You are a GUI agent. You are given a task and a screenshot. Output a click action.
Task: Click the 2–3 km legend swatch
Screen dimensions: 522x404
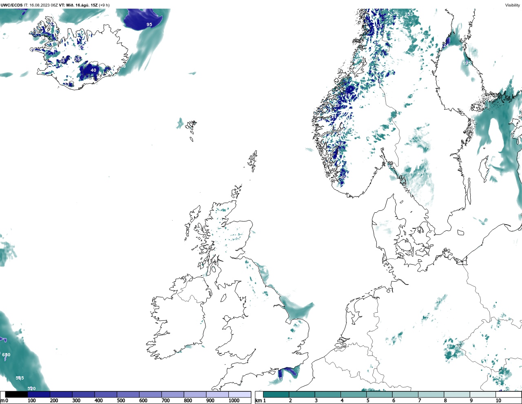tap(302, 395)
